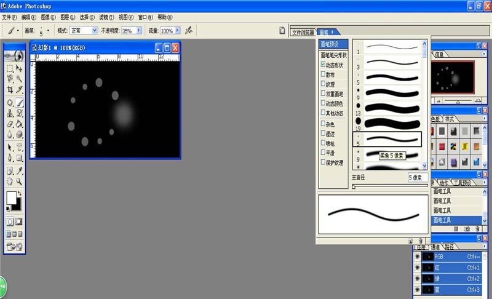The image size is (492, 299).
Task: Select 画笔预设 in brush panel
Action: 333,44
